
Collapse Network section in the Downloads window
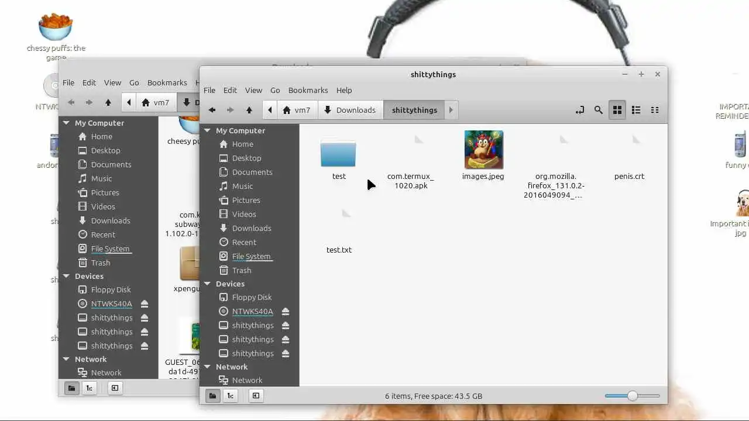(66, 359)
